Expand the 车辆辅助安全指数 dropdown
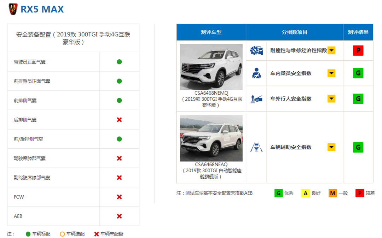 pyautogui.click(x=331, y=147)
